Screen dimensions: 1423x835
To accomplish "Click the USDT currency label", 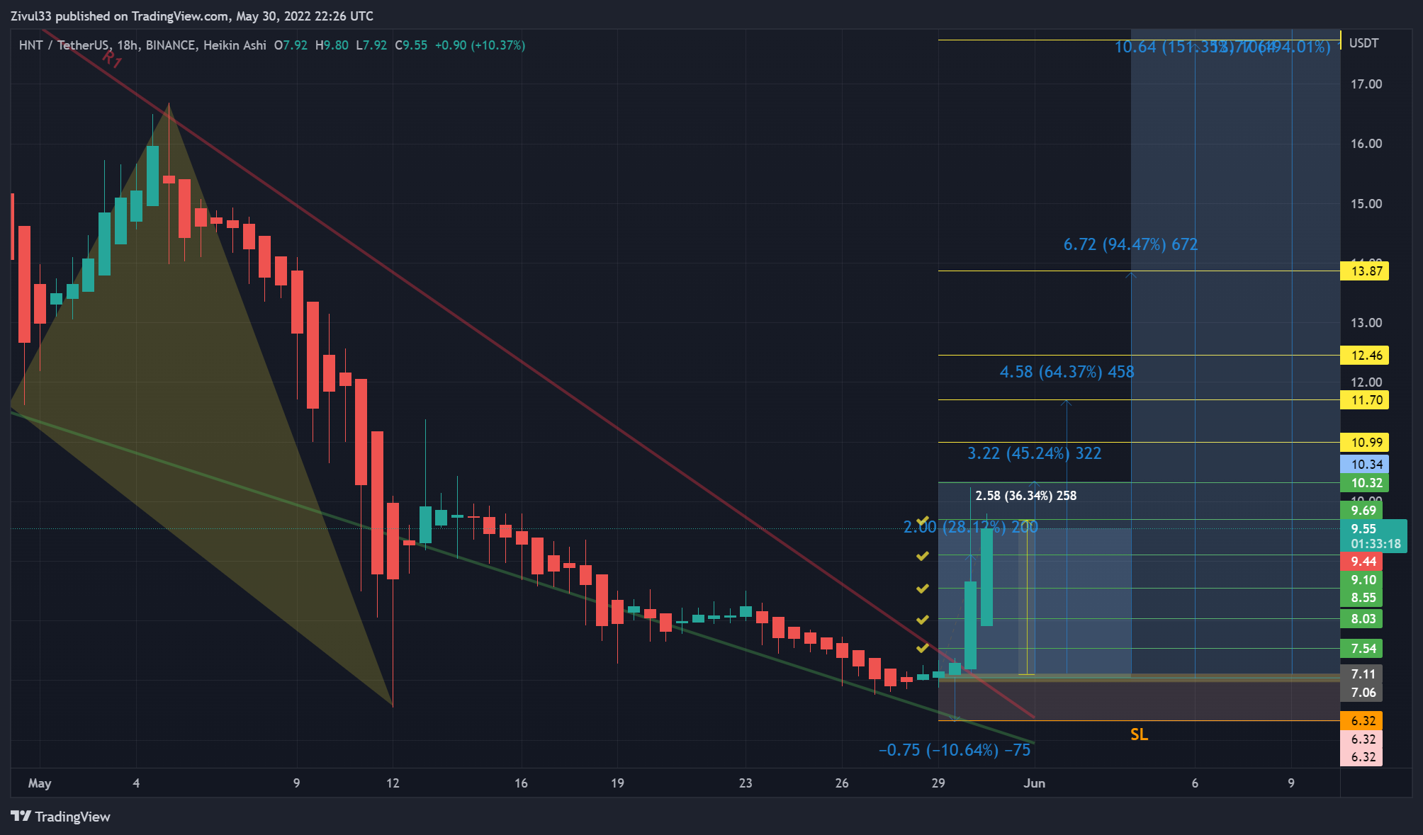I will 1363,43.
